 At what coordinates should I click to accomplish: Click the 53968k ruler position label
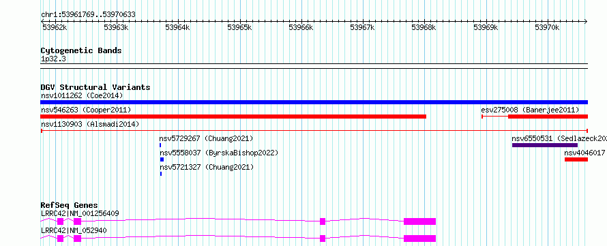pos(424,27)
